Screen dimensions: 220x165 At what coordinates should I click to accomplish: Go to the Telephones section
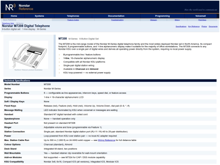point(73,16)
